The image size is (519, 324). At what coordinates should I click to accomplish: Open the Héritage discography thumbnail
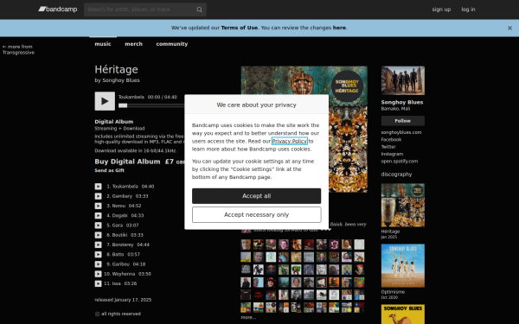pos(403,206)
